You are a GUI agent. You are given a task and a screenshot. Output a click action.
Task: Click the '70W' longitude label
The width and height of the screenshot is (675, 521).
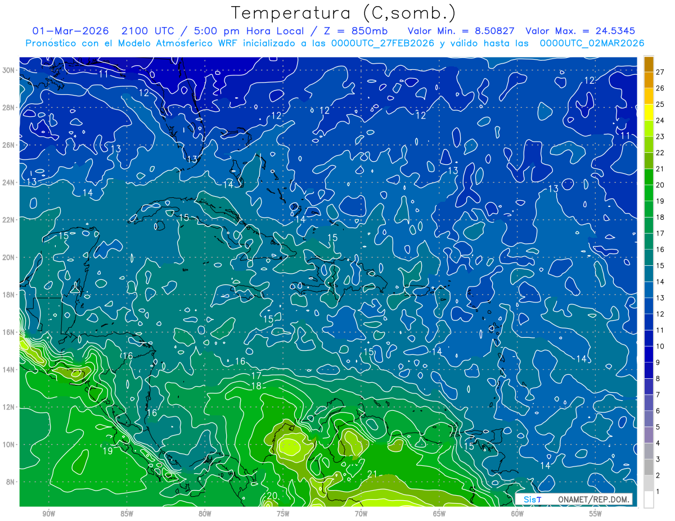tap(361, 514)
